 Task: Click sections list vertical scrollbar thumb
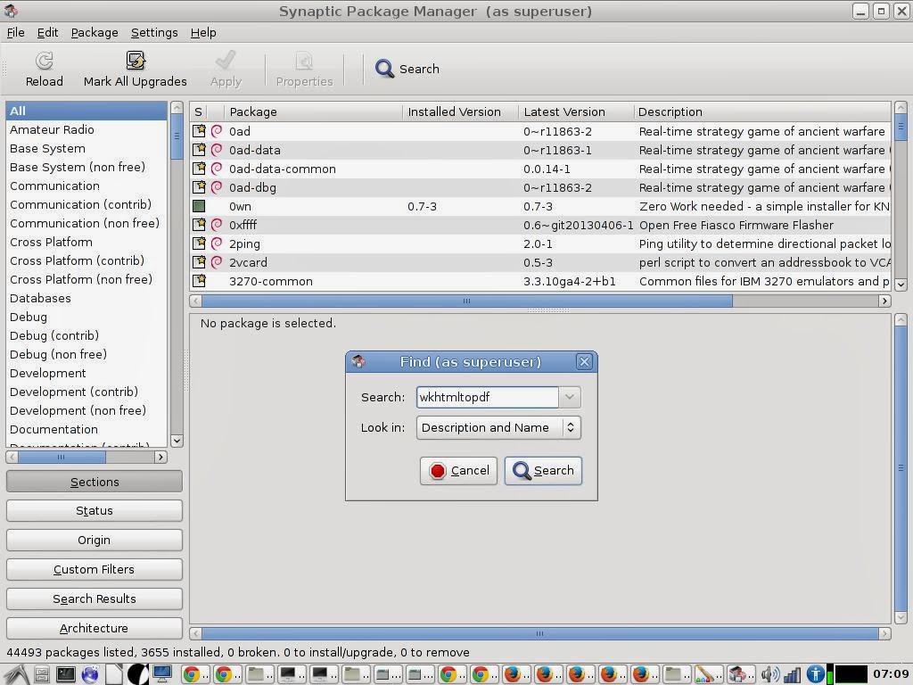(x=177, y=136)
